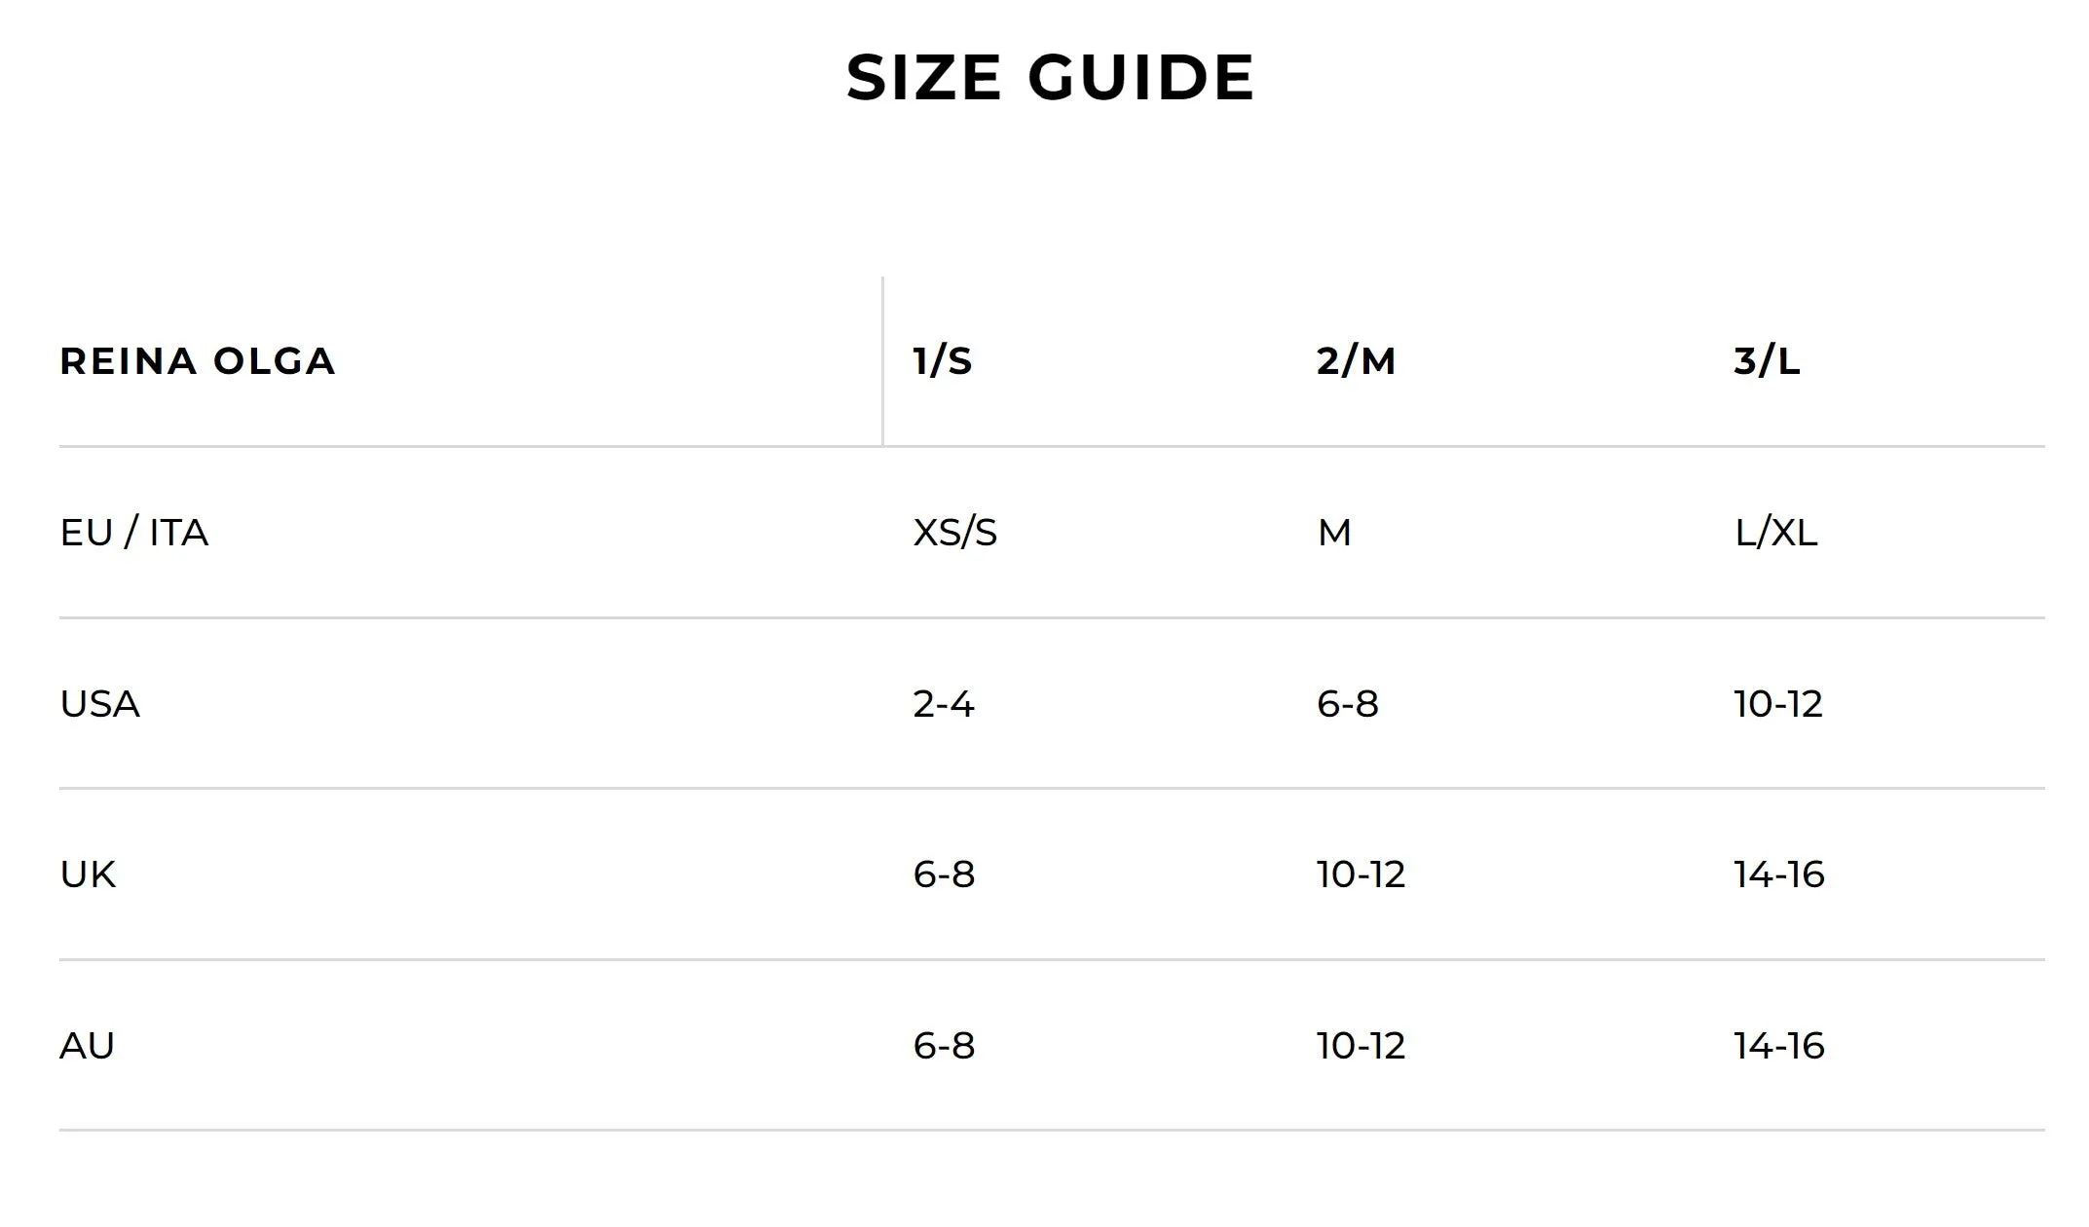Screen dimensions: 2089x1227
Task: Click the AU 14-16 size cell
Action: click(x=1778, y=1046)
